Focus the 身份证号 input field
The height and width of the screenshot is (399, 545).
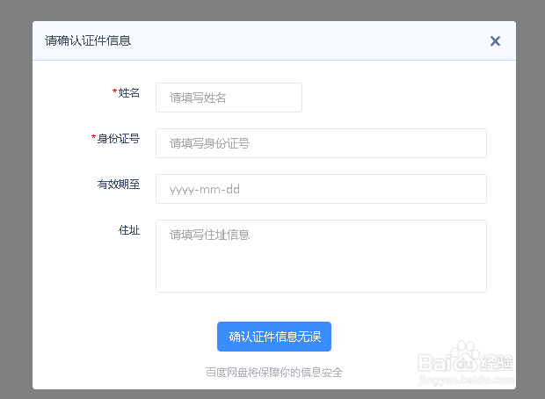(x=321, y=143)
